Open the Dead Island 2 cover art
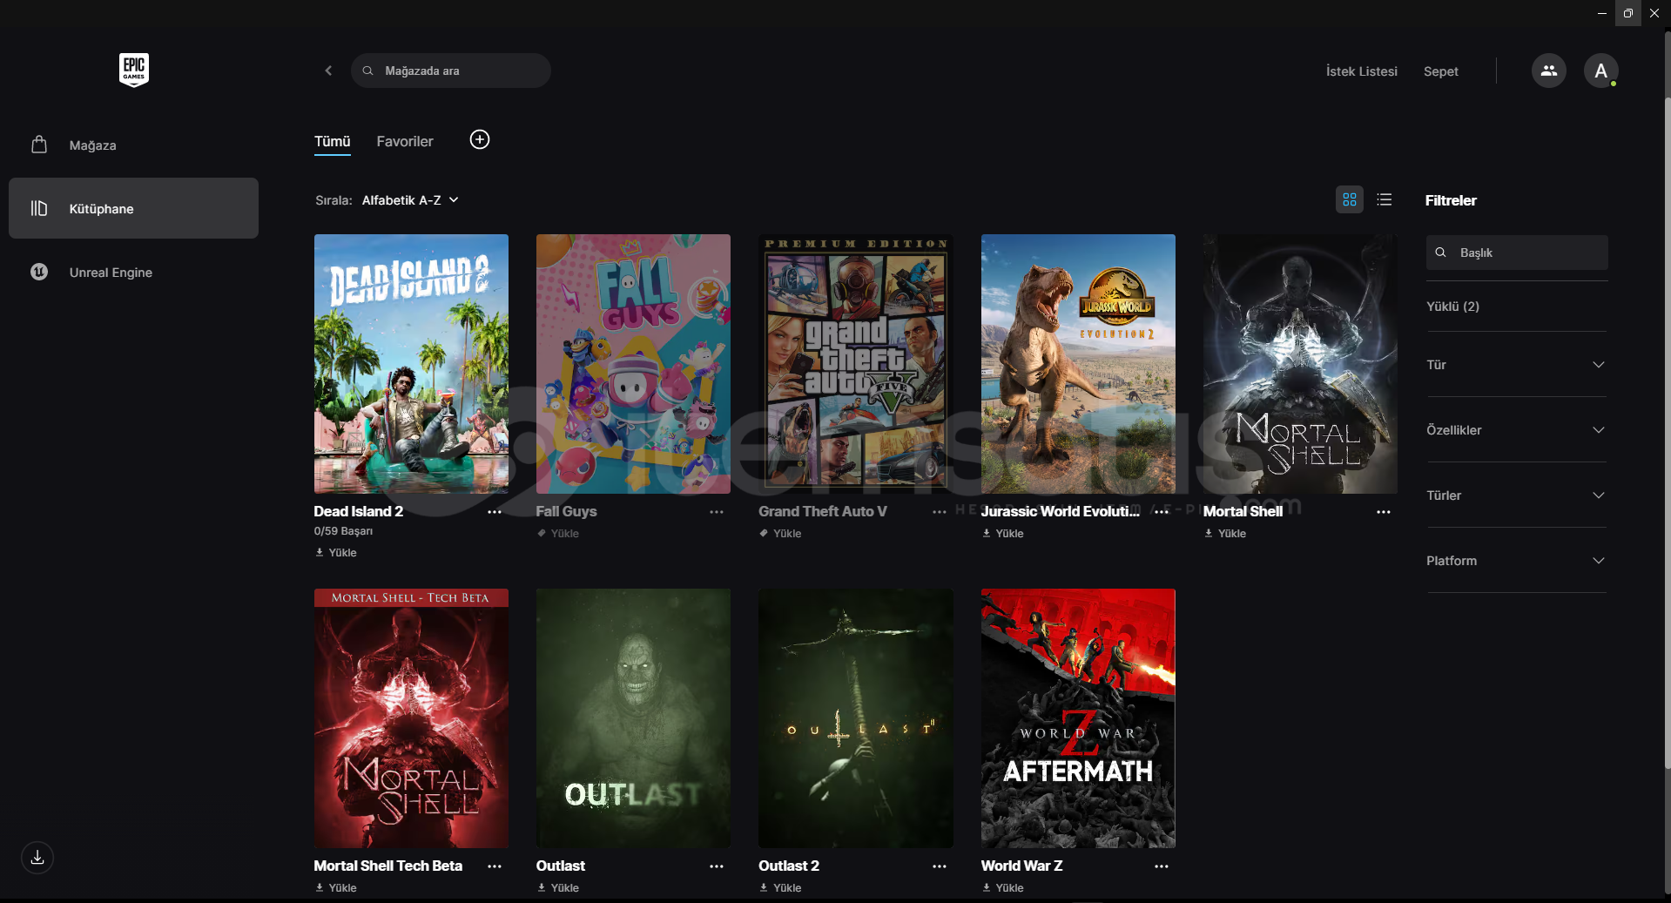The image size is (1671, 903). (411, 364)
